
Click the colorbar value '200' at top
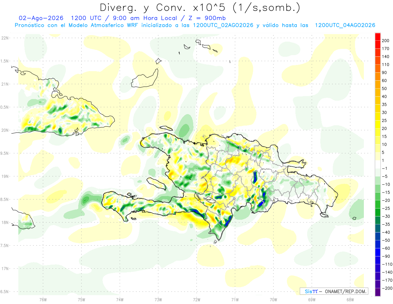pyautogui.click(x=386, y=41)
